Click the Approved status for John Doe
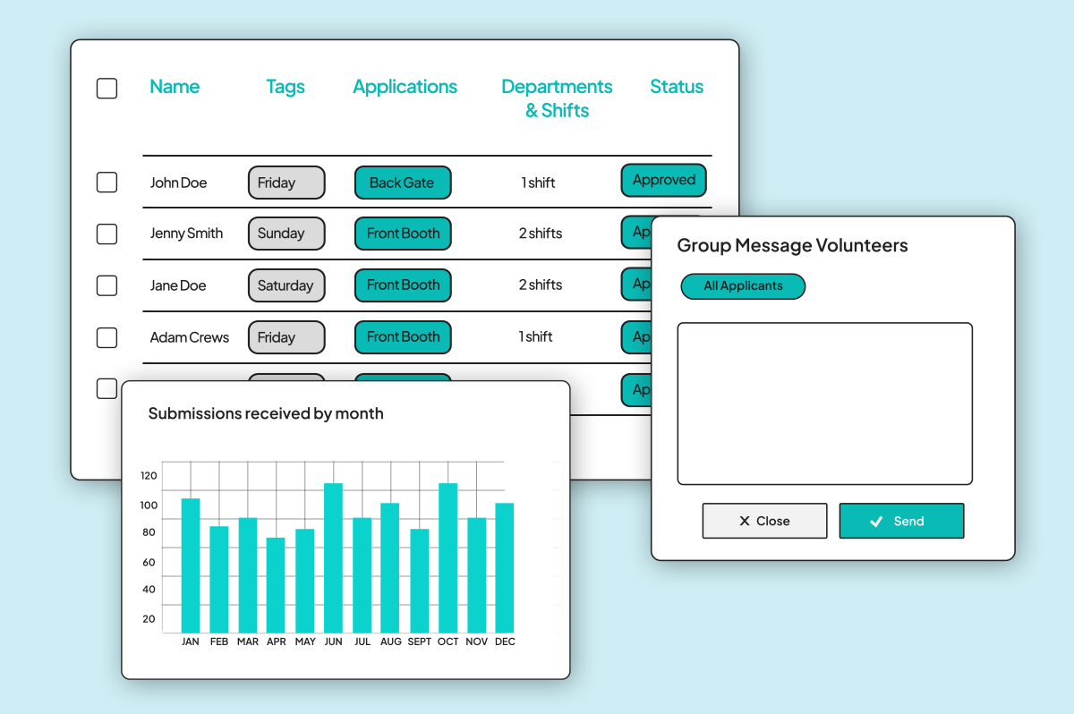This screenshot has width=1074, height=714. (x=663, y=180)
